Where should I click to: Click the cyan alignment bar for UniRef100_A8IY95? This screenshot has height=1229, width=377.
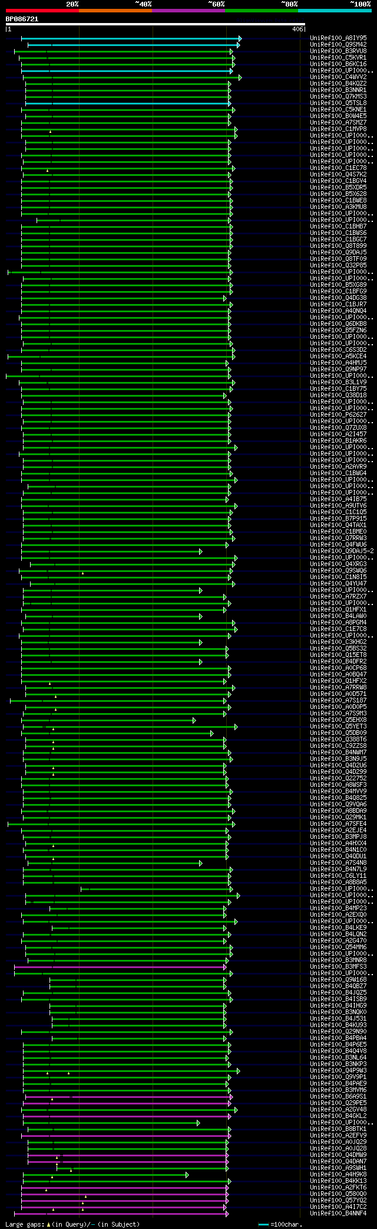pyautogui.click(x=131, y=38)
